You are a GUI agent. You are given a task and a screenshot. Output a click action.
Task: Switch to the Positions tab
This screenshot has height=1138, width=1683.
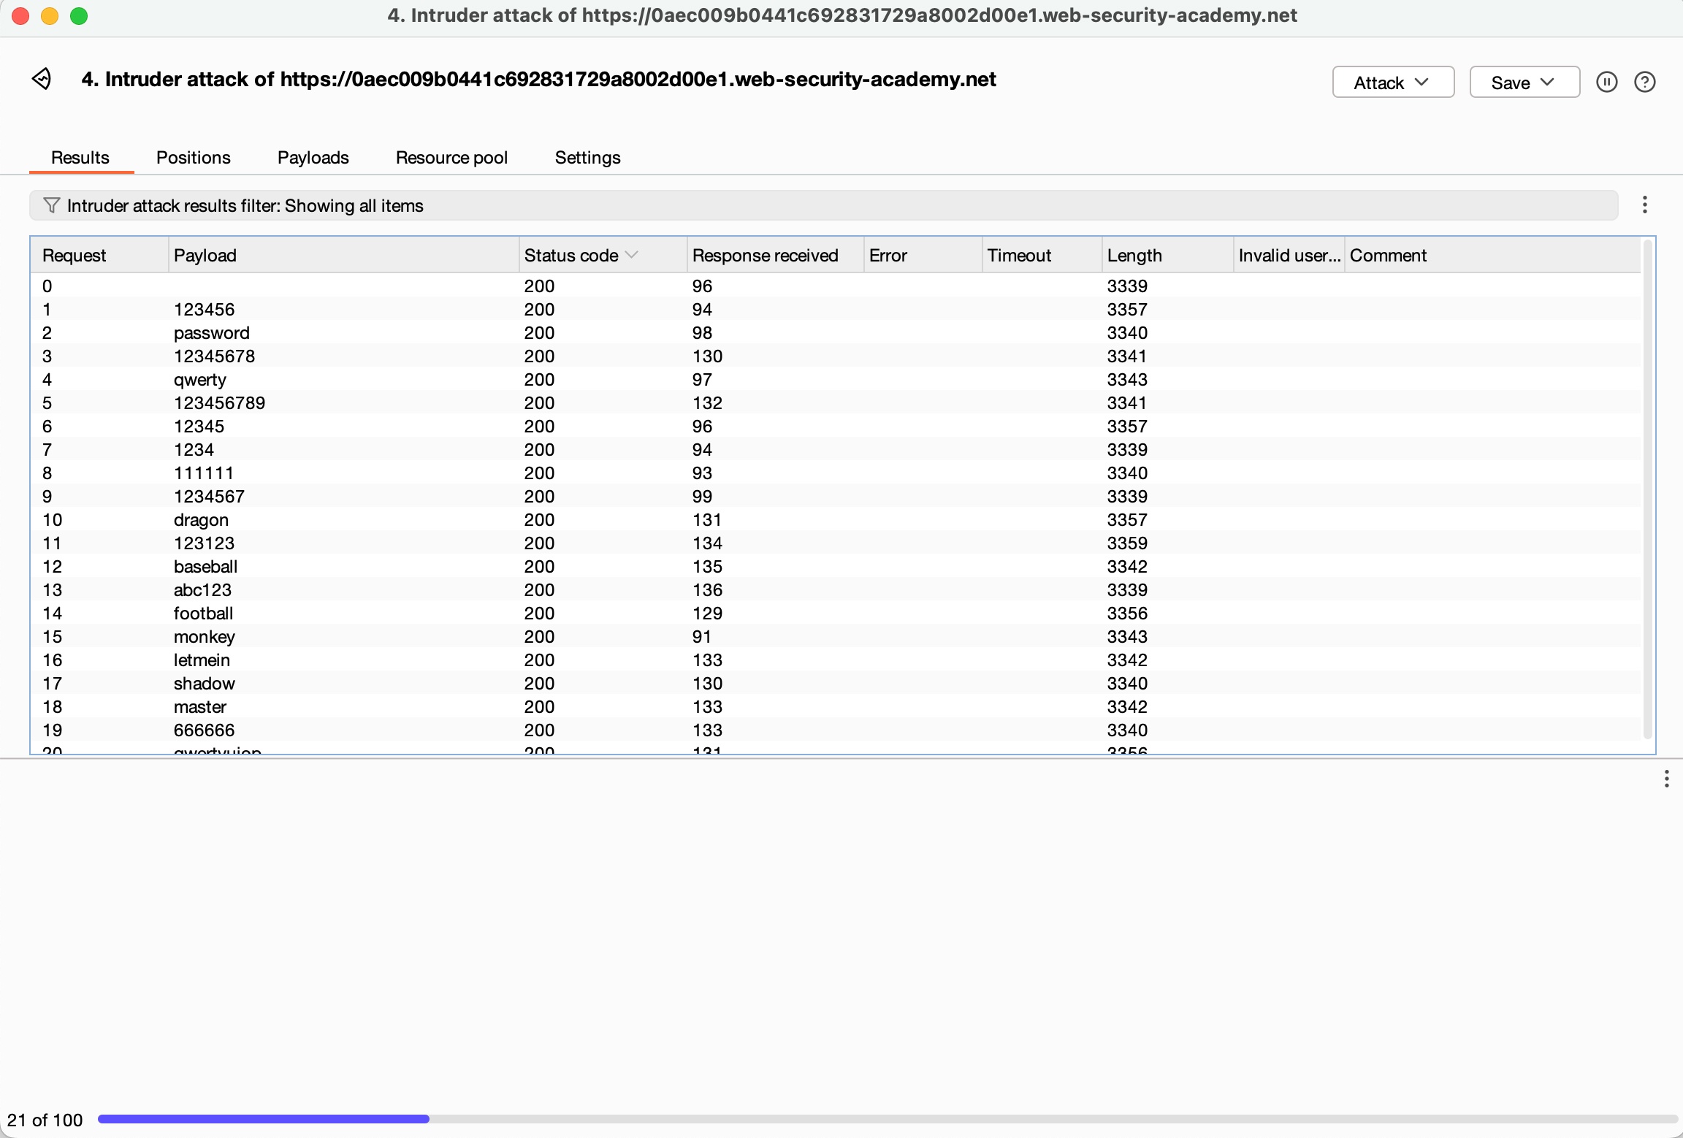[194, 158]
